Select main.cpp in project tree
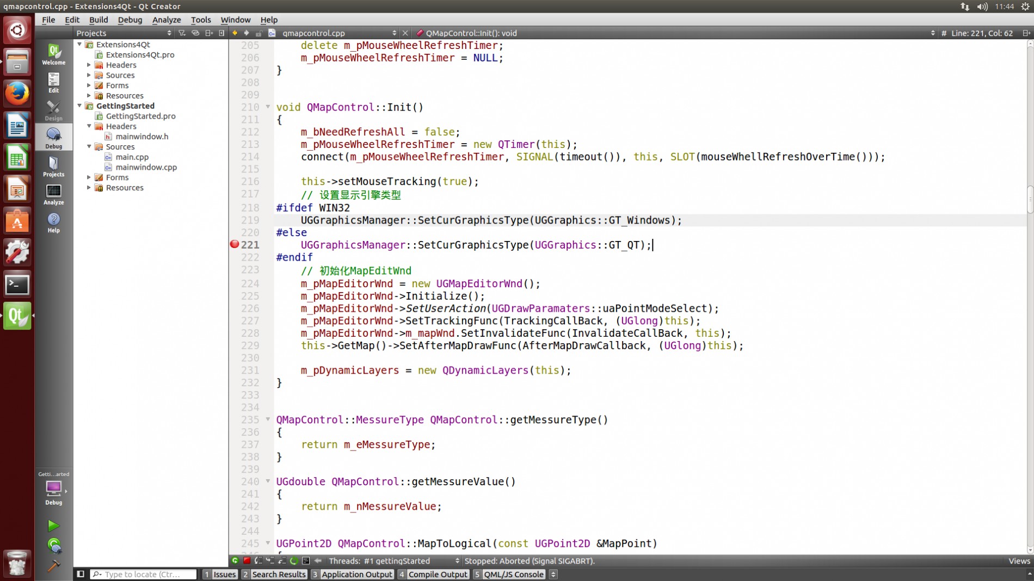This screenshot has height=581, width=1034. 132,157
